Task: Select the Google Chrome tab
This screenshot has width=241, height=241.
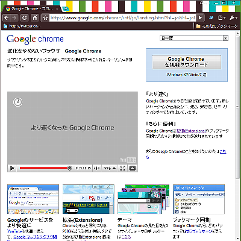Action: point(31,9)
